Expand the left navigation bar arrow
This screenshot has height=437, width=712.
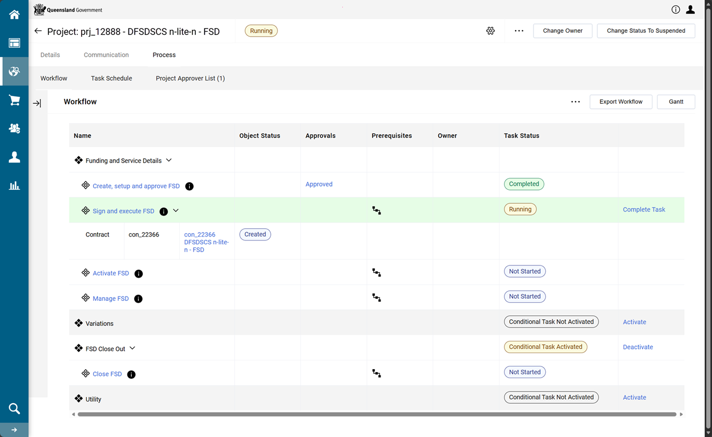[x=14, y=430]
